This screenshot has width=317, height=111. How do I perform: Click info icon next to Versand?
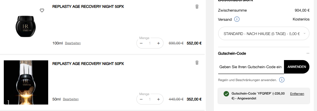pyautogui.click(x=237, y=19)
